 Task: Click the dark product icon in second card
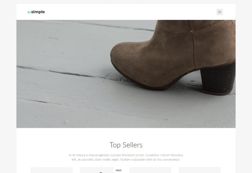[101, 172]
